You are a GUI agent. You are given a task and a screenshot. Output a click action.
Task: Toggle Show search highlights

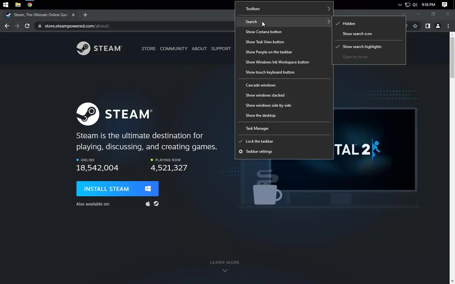click(369, 47)
